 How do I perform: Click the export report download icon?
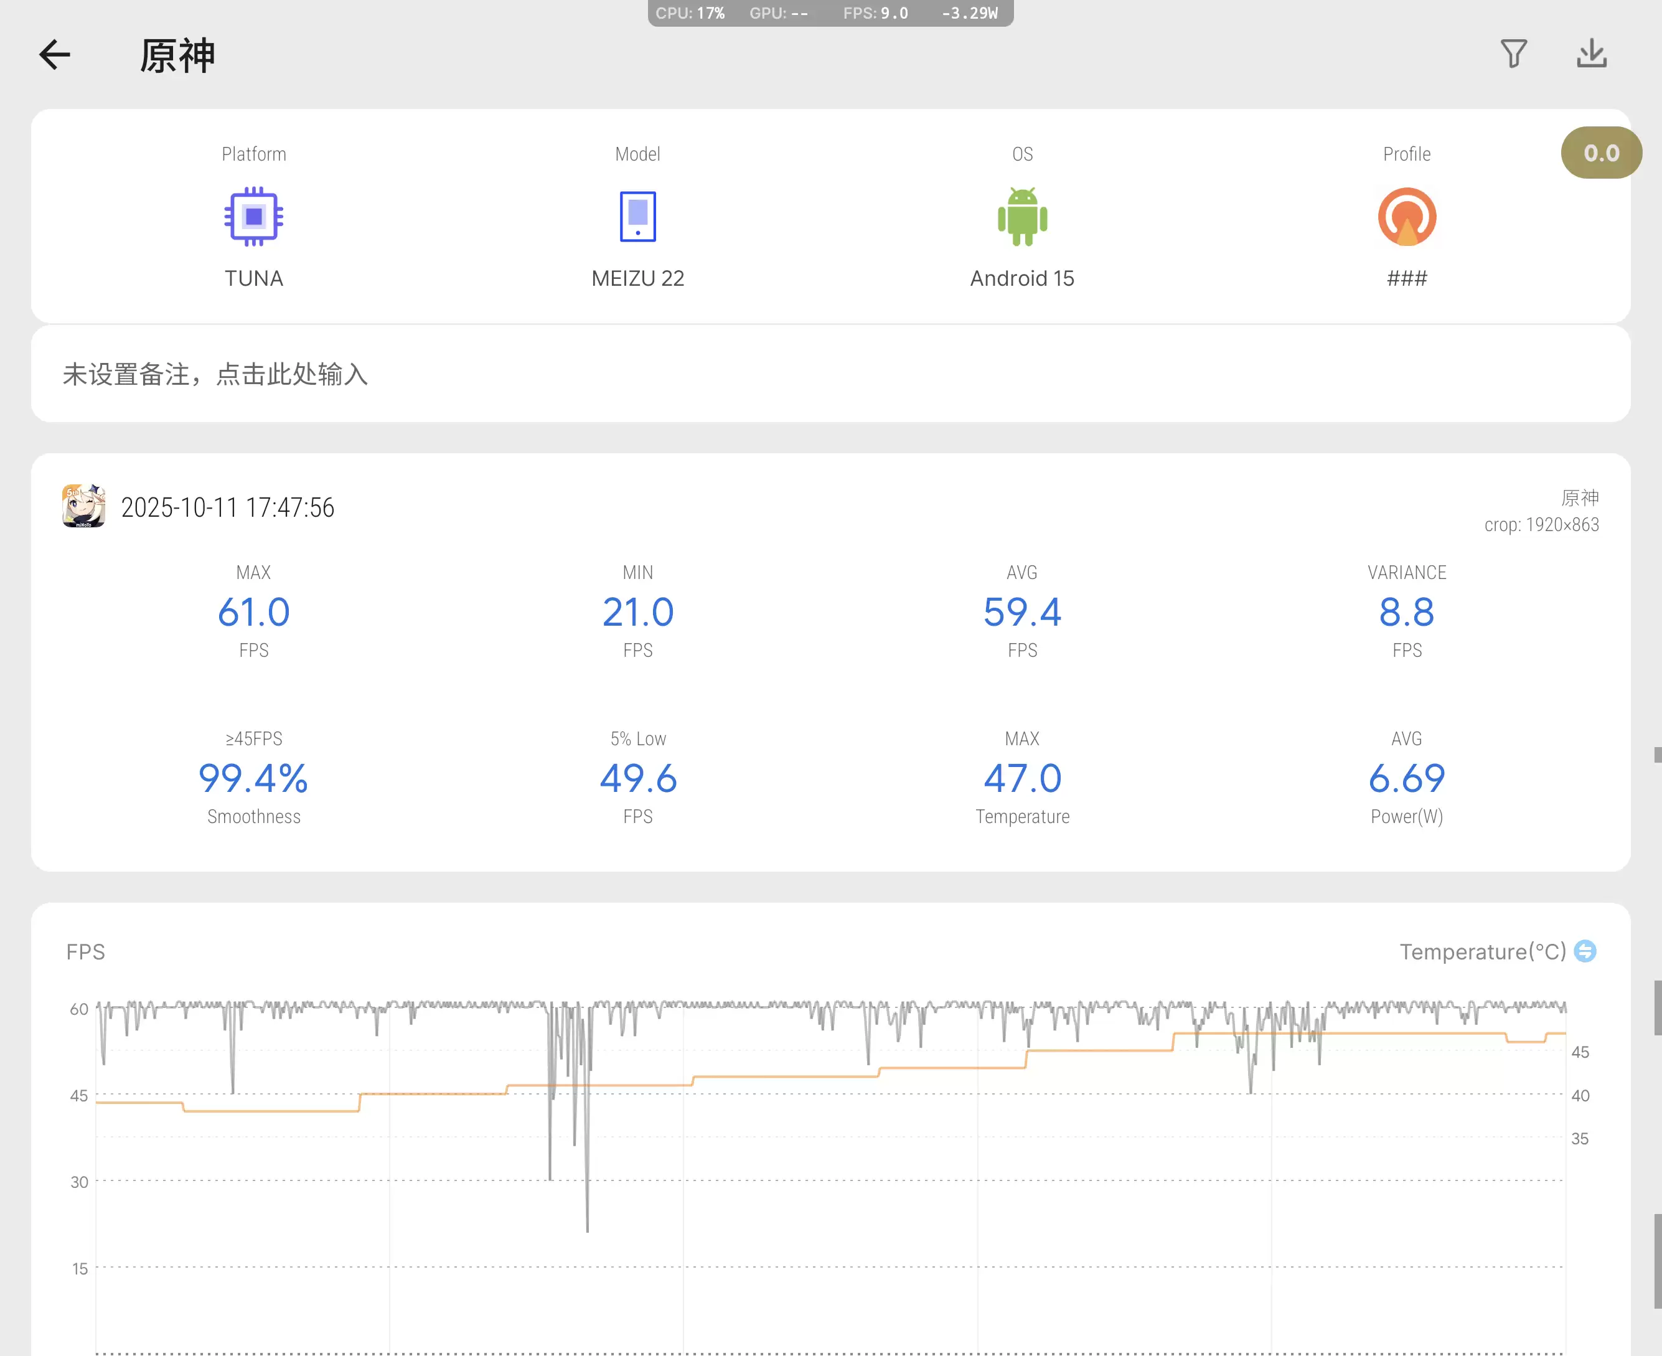(1591, 54)
